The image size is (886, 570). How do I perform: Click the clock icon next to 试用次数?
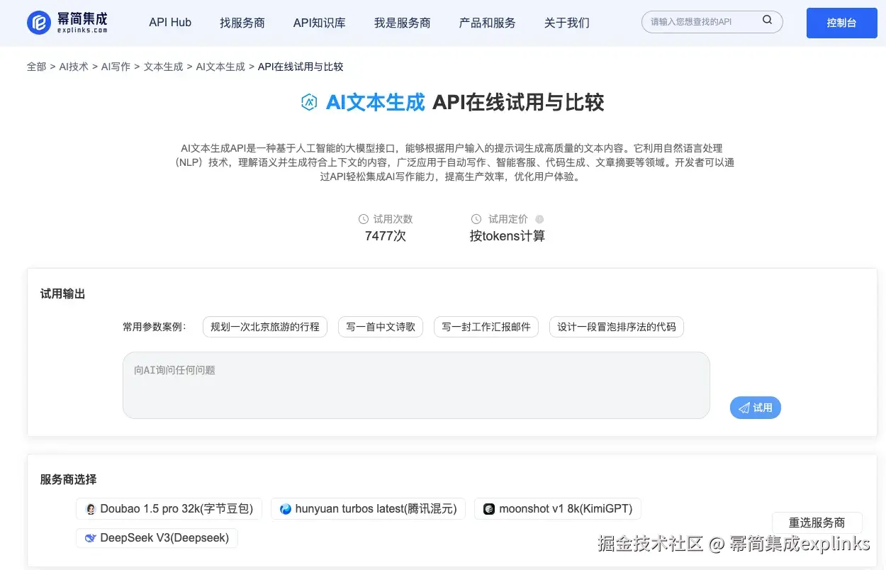click(364, 220)
